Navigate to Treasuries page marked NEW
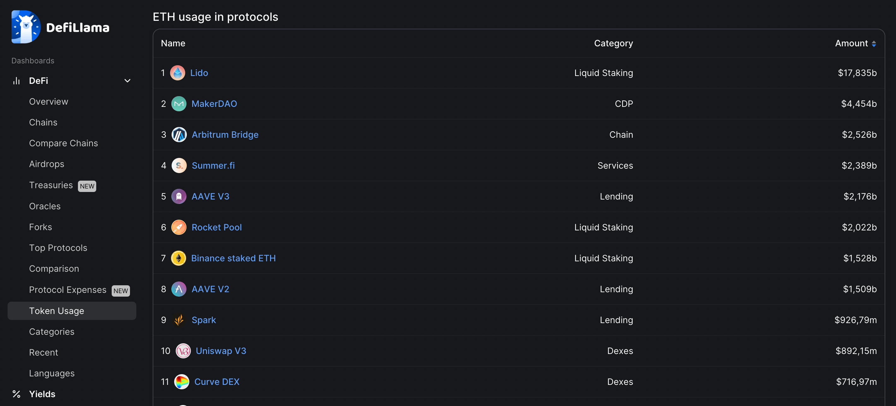The image size is (896, 406). click(51, 185)
